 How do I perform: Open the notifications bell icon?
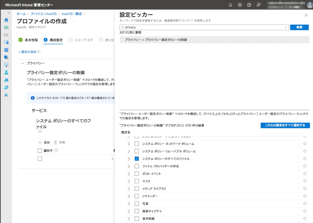230,5
